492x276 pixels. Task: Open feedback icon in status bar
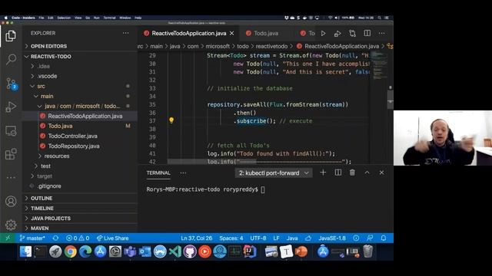click(370, 238)
